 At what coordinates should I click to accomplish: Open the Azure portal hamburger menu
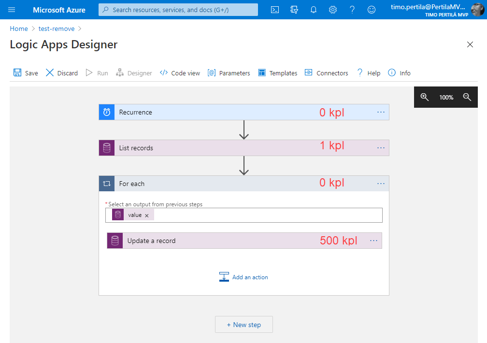(12, 10)
